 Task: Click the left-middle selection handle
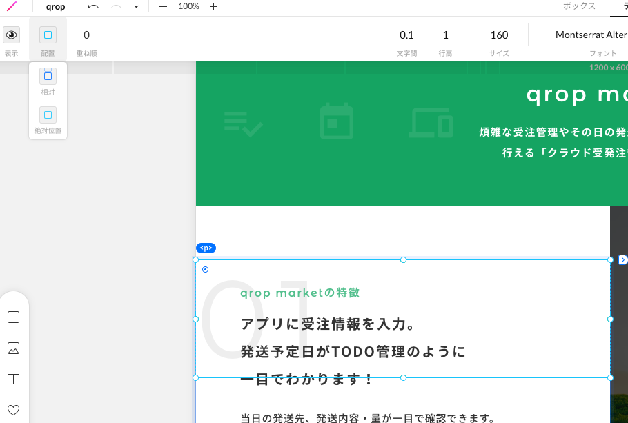pyautogui.click(x=196, y=319)
